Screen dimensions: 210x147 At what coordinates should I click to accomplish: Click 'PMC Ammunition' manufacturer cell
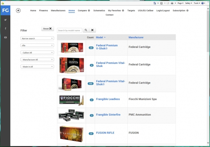point(140,115)
